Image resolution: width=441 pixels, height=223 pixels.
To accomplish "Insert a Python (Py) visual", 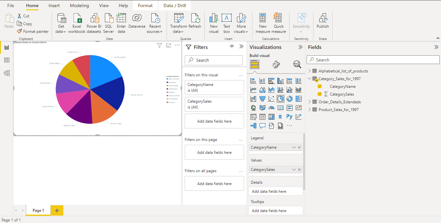I will coord(290,117).
